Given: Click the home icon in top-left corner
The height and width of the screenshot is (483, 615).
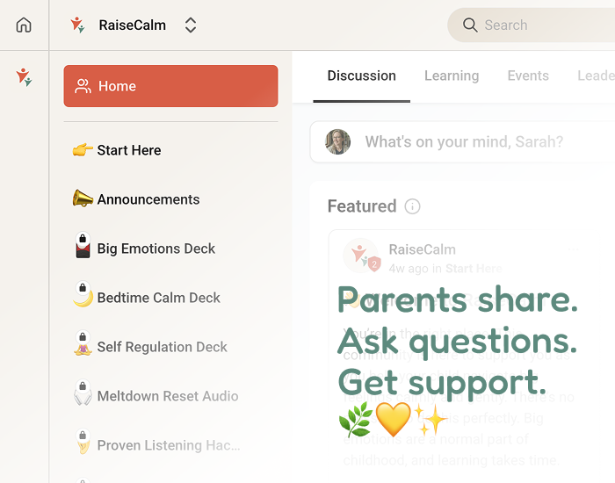Looking at the screenshot, I should coord(24,25).
